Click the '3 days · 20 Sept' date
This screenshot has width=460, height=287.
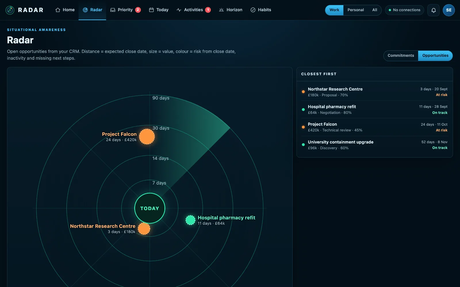coord(434,89)
